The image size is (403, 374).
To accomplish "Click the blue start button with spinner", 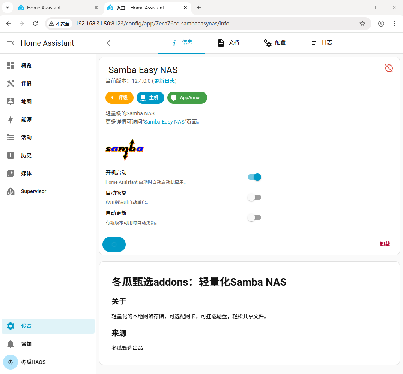I will click(114, 244).
